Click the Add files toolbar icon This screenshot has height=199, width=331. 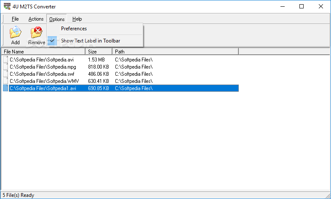16,32
